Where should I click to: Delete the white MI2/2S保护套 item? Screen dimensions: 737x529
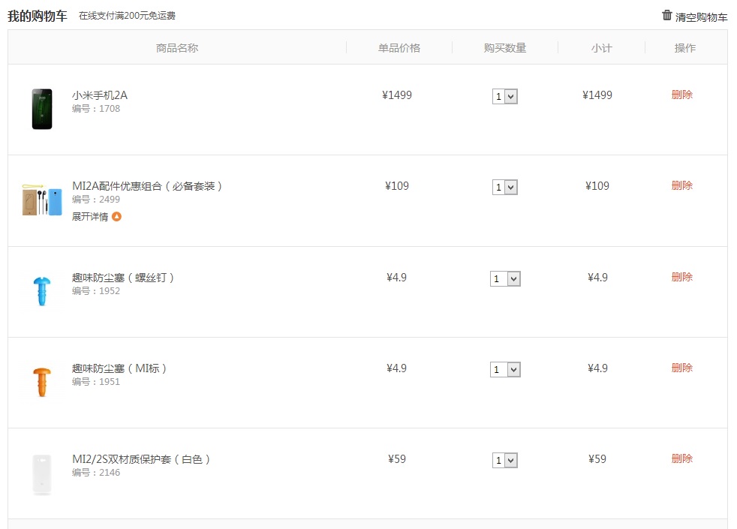(x=682, y=458)
